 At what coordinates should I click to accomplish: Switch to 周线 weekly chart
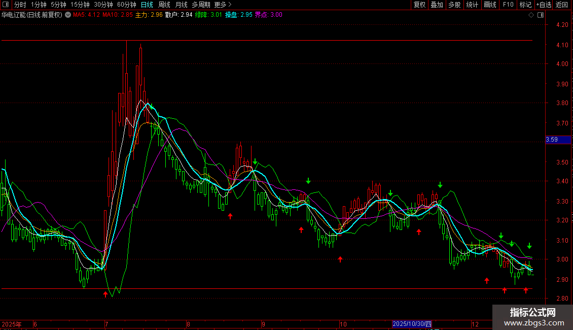click(x=164, y=5)
